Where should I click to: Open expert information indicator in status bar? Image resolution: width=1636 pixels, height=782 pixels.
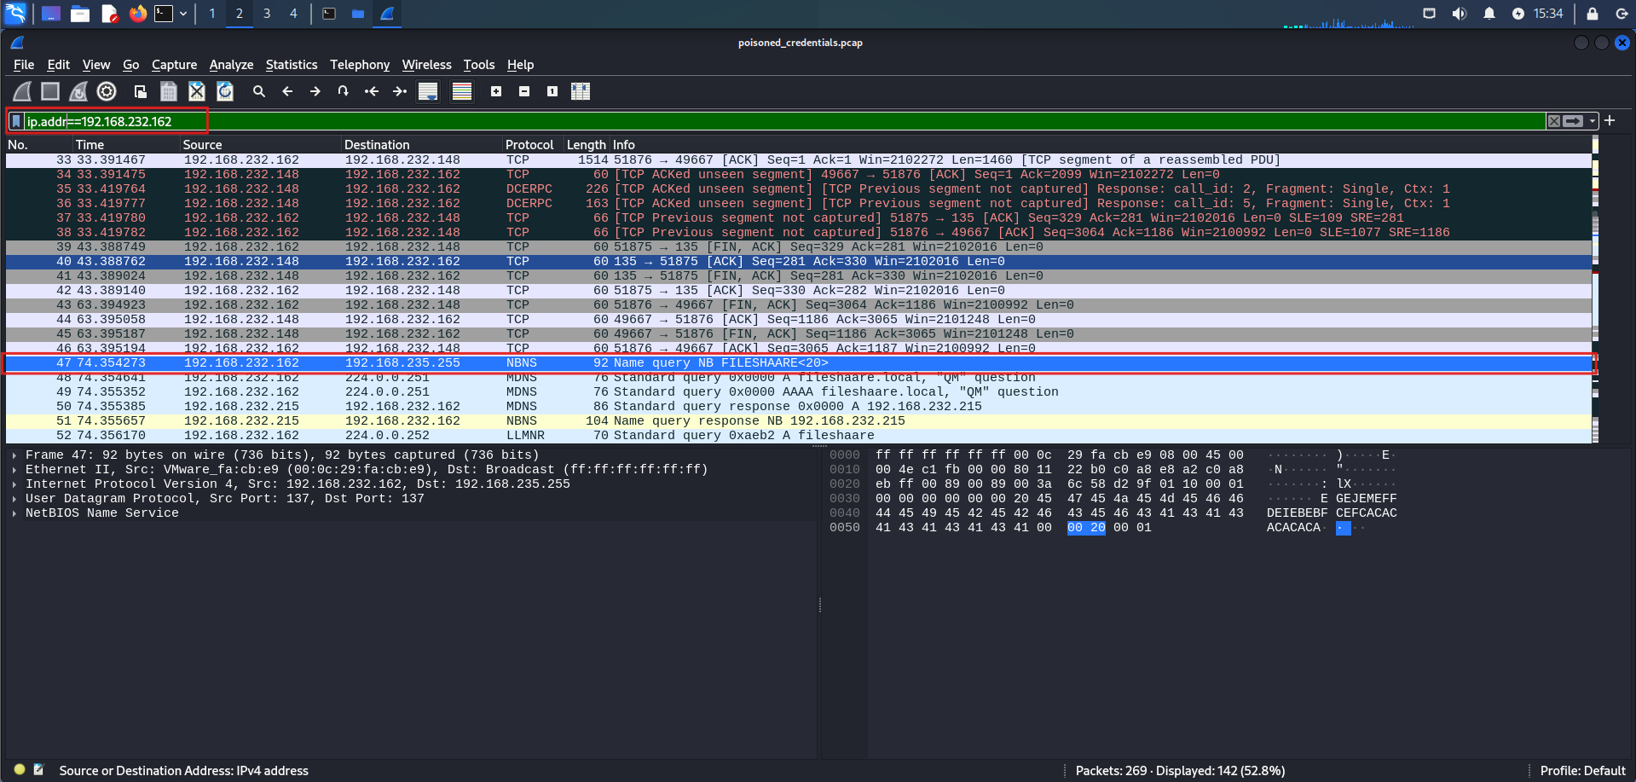(x=20, y=769)
